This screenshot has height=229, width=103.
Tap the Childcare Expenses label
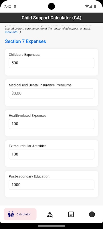point(24,55)
